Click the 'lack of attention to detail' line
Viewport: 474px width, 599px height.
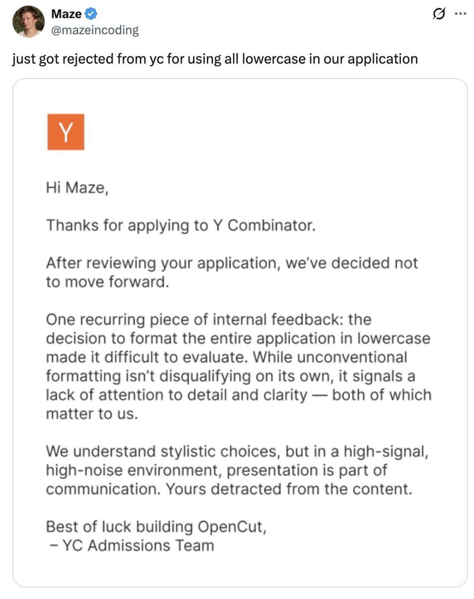[x=176, y=395]
